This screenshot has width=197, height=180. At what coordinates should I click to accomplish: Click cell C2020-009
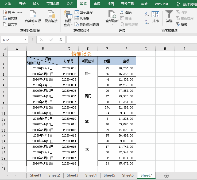[69, 113]
